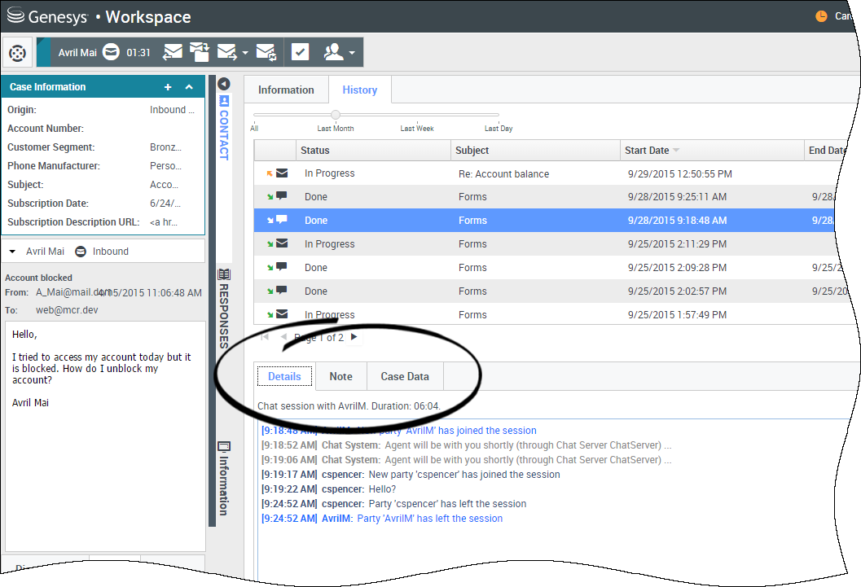Screen dimensions: 861x587
Task: Click the Reply email icon
Action: pos(173,52)
